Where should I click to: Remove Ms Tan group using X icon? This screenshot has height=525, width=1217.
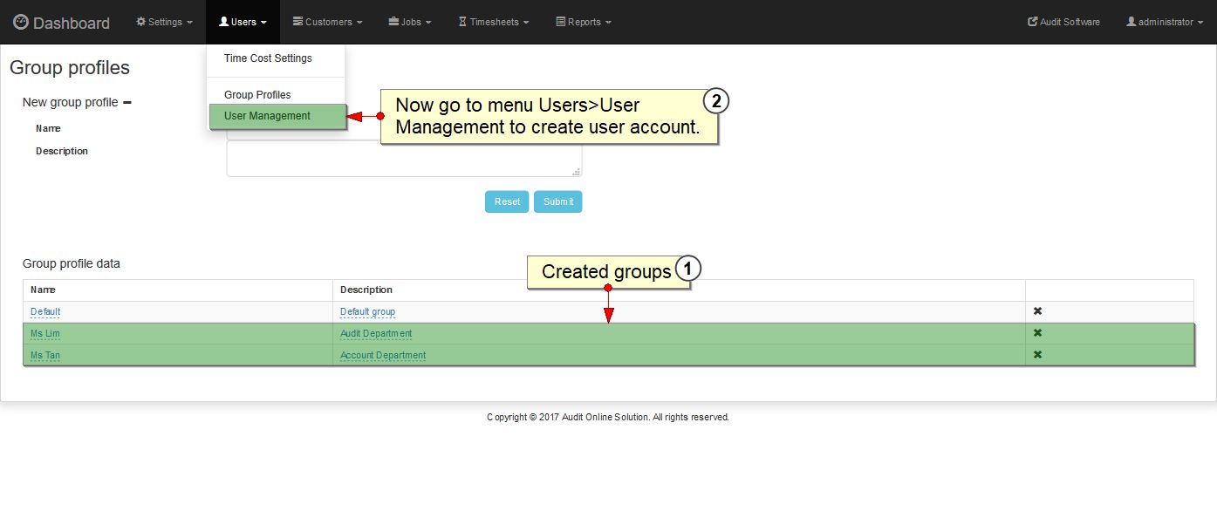pos(1037,355)
